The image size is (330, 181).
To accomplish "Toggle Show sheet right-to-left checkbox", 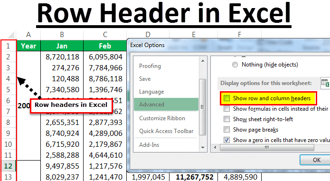I will [x=226, y=119].
